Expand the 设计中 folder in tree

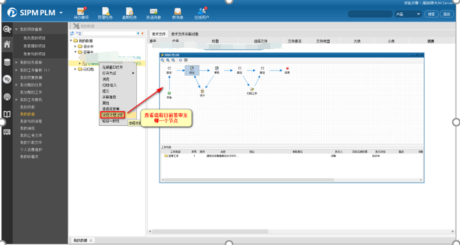point(75,46)
